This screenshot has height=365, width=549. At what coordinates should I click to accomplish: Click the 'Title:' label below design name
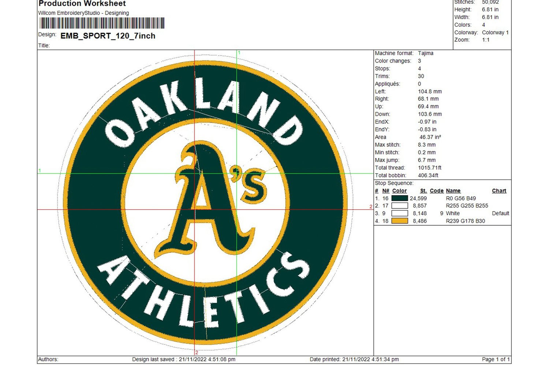(x=44, y=46)
